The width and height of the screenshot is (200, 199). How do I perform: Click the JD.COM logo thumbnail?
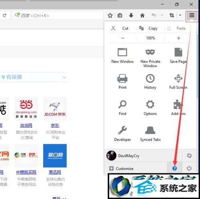click(x=55, y=109)
